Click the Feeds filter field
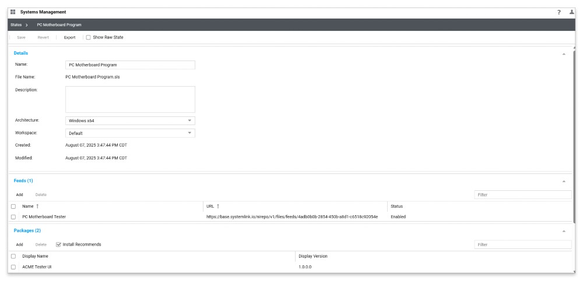The image size is (583, 281). [x=523, y=195]
